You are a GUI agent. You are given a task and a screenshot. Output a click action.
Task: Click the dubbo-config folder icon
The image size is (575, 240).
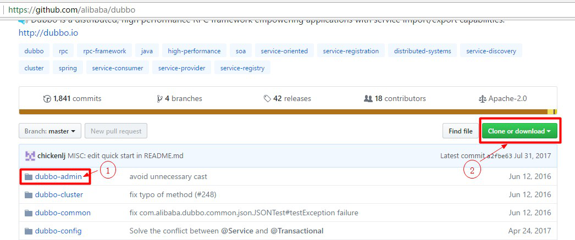coord(29,231)
